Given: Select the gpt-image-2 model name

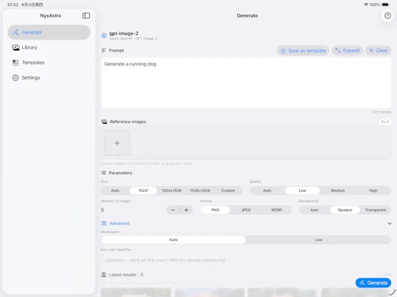Looking at the screenshot, I should click(x=124, y=33).
